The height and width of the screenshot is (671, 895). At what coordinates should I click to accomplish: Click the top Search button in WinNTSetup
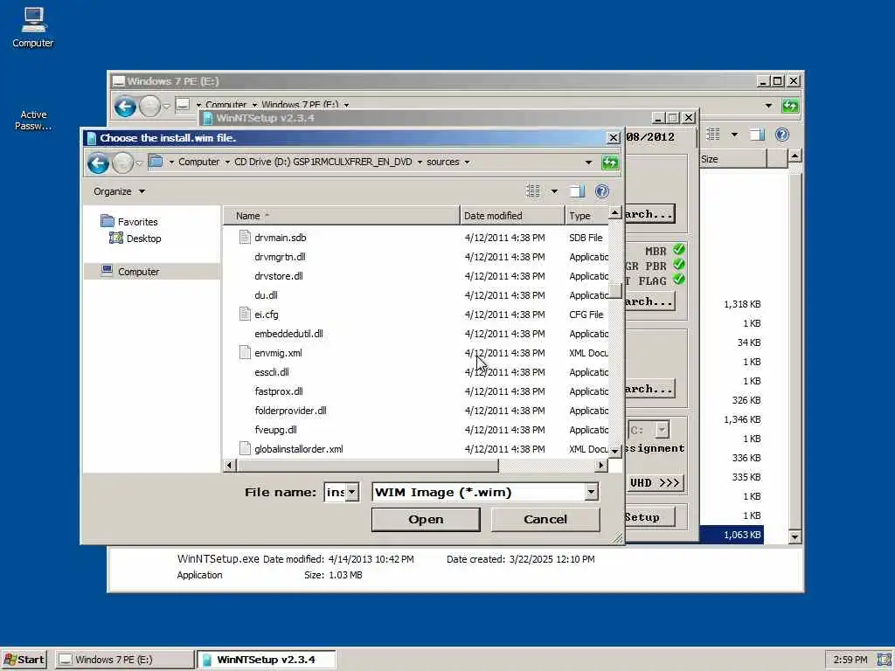(649, 214)
